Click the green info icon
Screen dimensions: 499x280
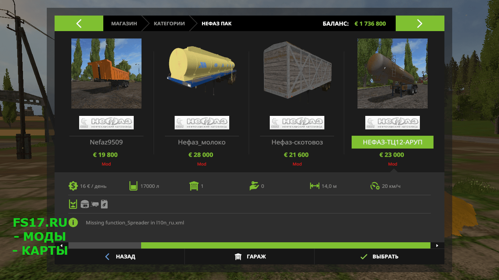click(73, 223)
